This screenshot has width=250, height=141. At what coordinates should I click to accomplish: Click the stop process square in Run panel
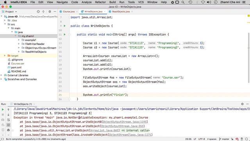pos(3,115)
